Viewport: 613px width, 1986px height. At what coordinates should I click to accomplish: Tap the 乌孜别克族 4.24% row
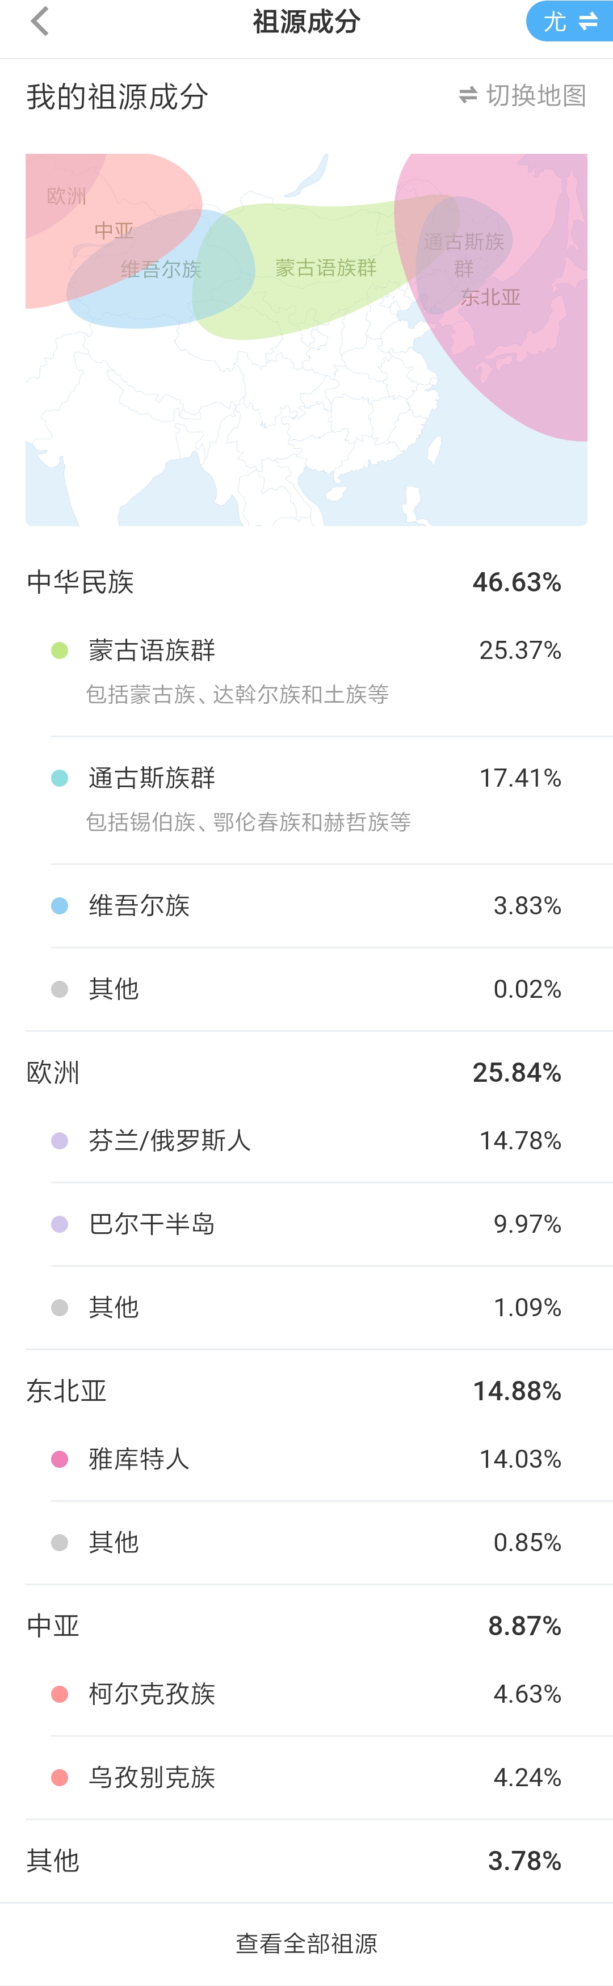[x=331, y=1778]
